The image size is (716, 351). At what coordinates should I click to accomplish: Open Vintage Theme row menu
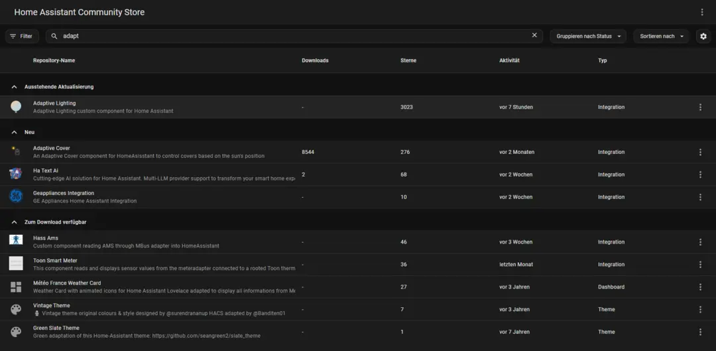[700, 309]
